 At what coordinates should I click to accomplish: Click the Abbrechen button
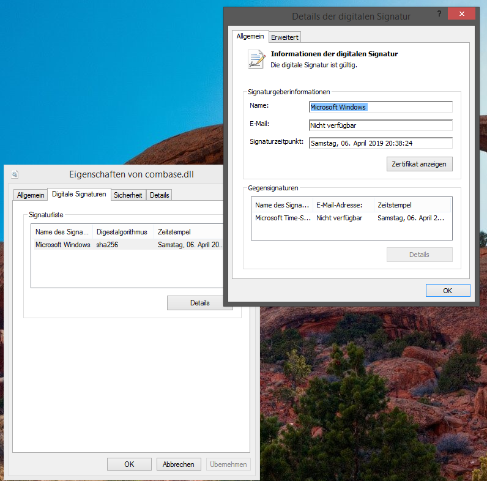click(179, 464)
